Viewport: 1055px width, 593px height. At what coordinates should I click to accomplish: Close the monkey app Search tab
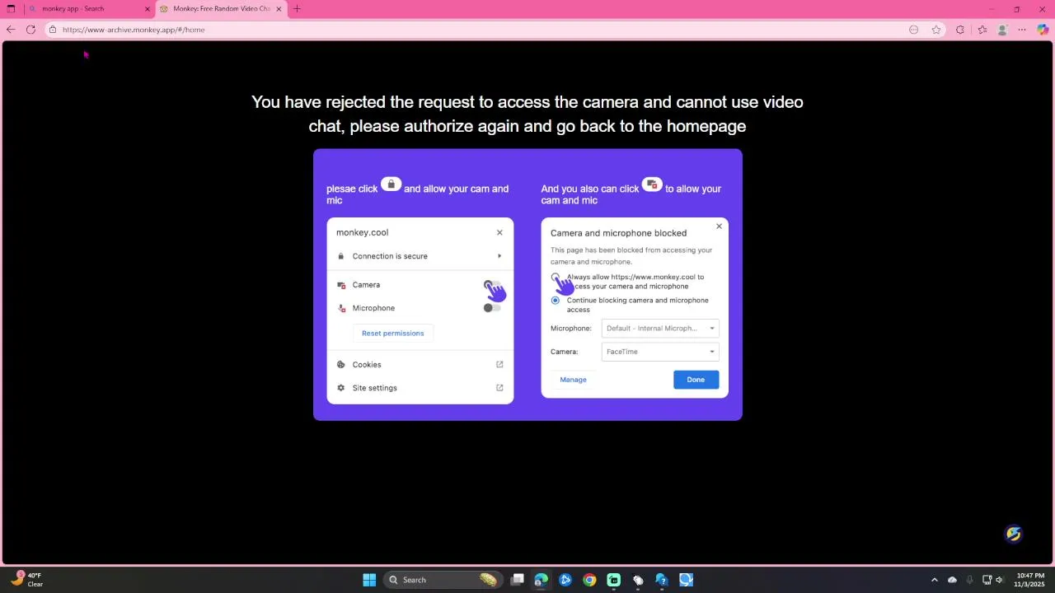148,9
